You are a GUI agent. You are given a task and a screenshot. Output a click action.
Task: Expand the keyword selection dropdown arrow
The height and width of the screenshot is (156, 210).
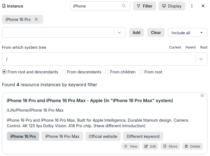click(x=119, y=32)
